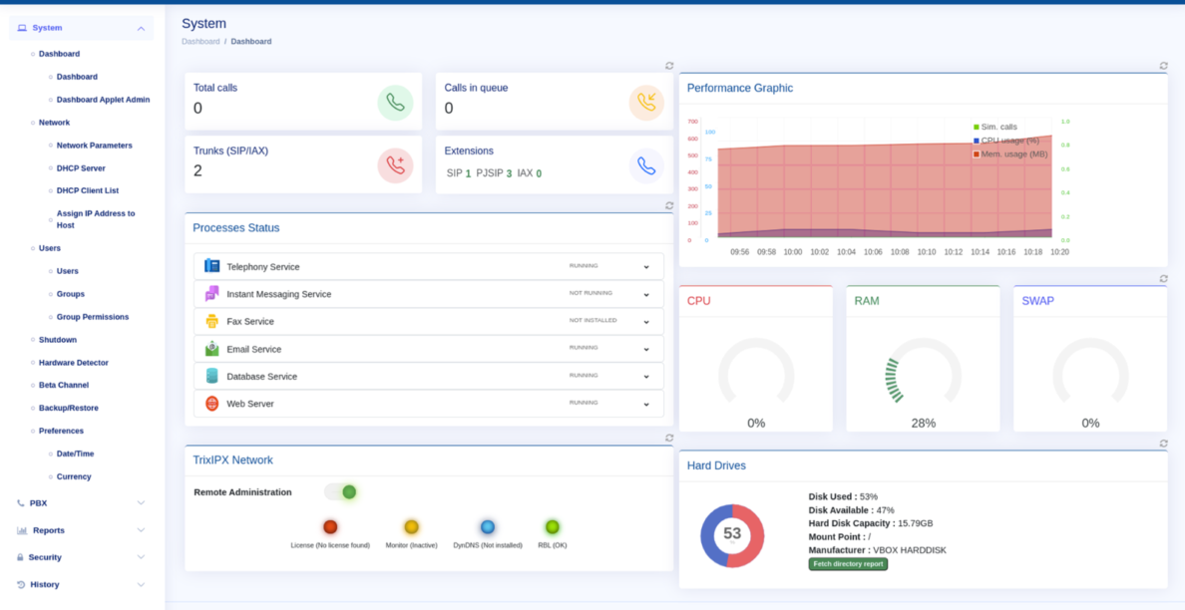This screenshot has width=1185, height=610.
Task: Expand the Fax Service row dropdown
Action: click(x=646, y=322)
